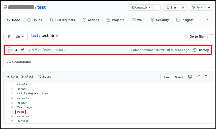Open the Projects tab
The width and height of the screenshot is (216, 129).
coord(115,20)
